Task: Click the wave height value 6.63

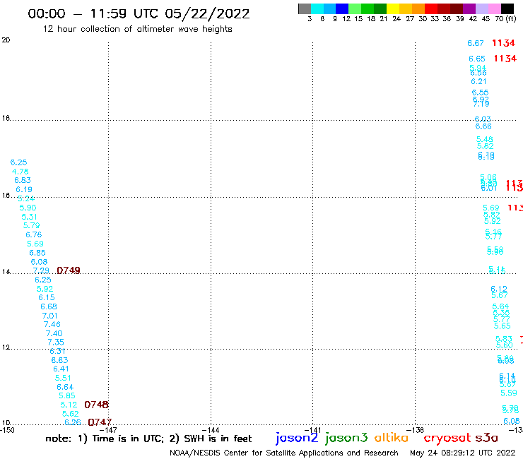Action: [59, 360]
